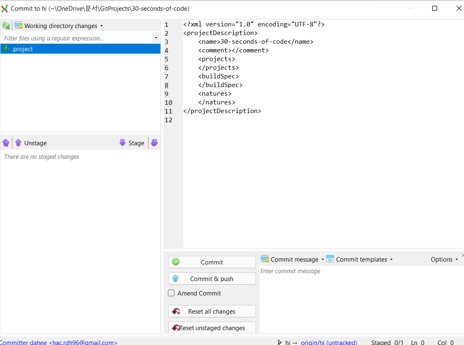464x345 pixels.
Task: Select the .project file in the list
Action: pos(23,49)
